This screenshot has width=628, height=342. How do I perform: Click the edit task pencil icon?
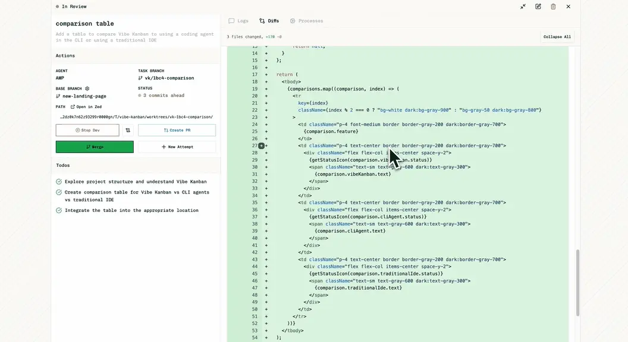[x=538, y=7]
